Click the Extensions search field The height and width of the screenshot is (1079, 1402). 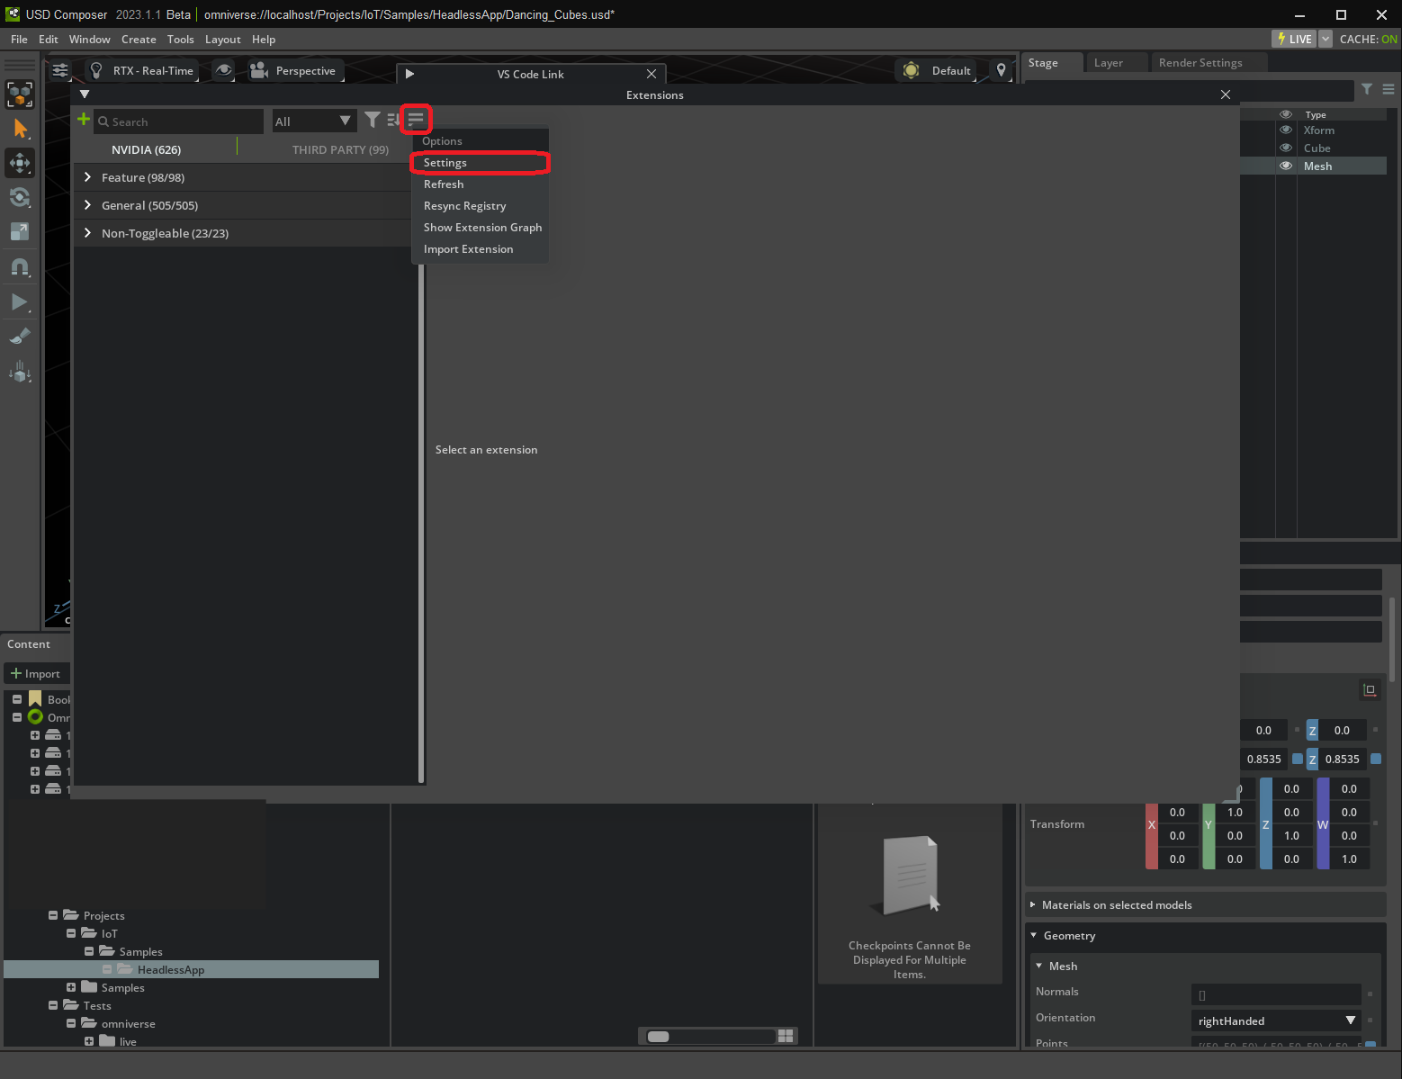(x=178, y=121)
